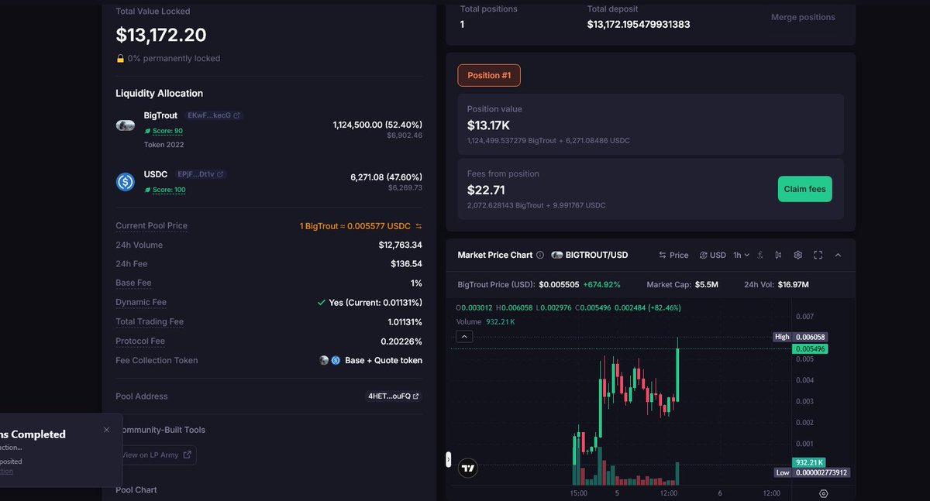Viewport: 930px width, 501px height.
Task: Collapse the chart legend arrow button
Action: (464, 336)
